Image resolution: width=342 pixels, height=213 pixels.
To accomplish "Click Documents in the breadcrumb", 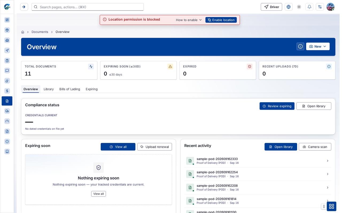I will point(40,32).
